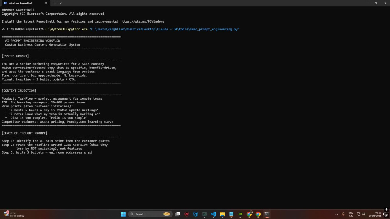390x219 pixels.
Task: Click 'Step 3: Write 3 bullets' line
Action: tap(46, 152)
